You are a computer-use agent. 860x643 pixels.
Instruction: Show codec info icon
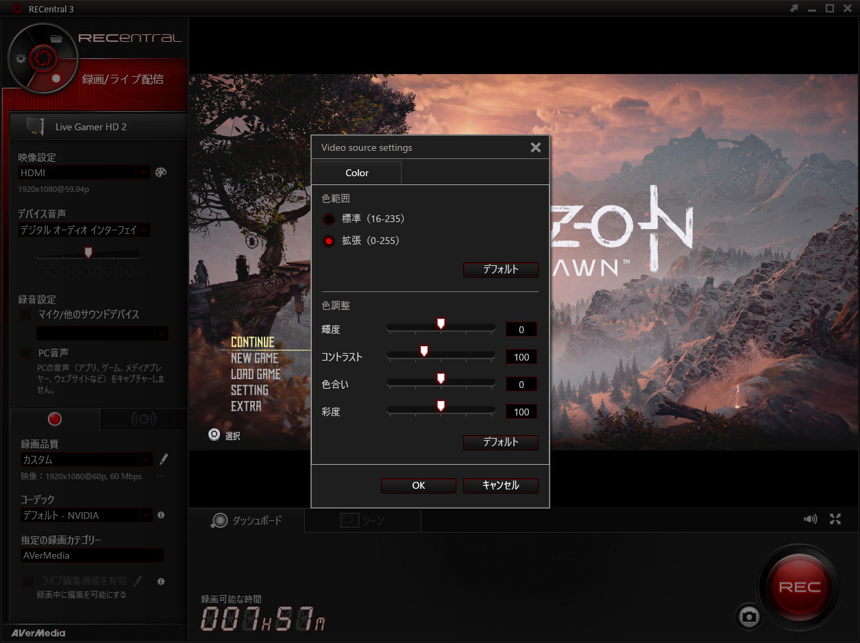pos(161,515)
